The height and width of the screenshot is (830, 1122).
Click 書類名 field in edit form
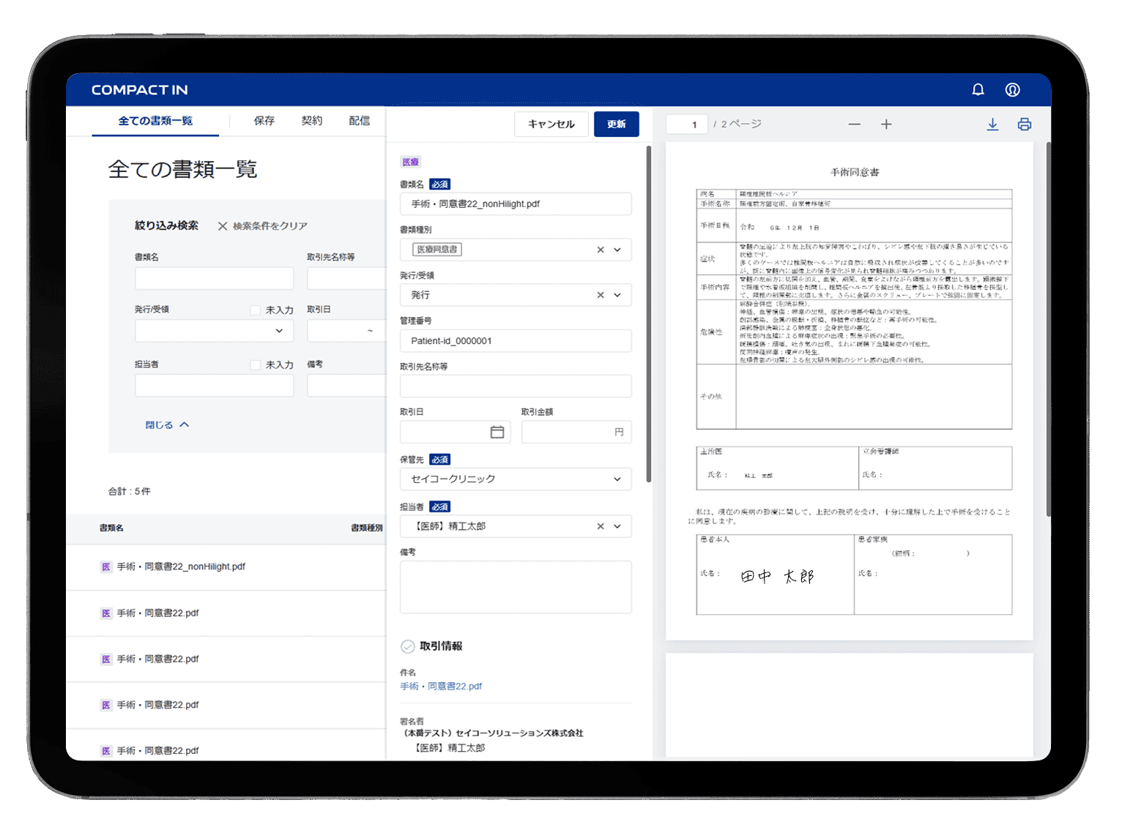coord(516,204)
